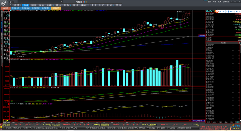Click the Sogou microphone voice input icon
Screen dimensions: 241x131
point(229,11)
